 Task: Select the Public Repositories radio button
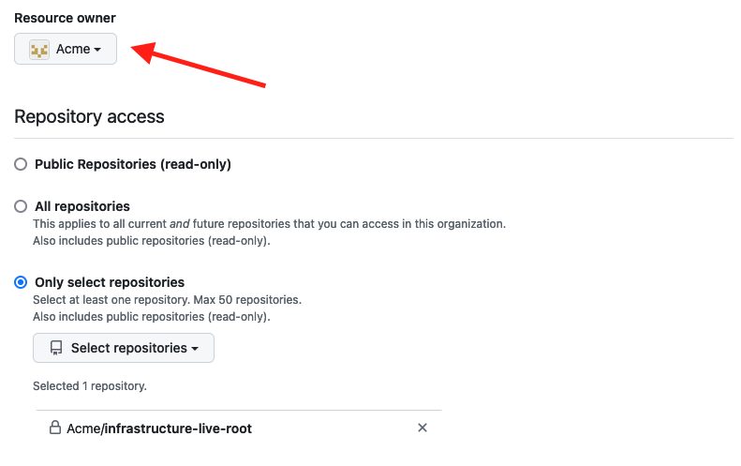tap(21, 164)
